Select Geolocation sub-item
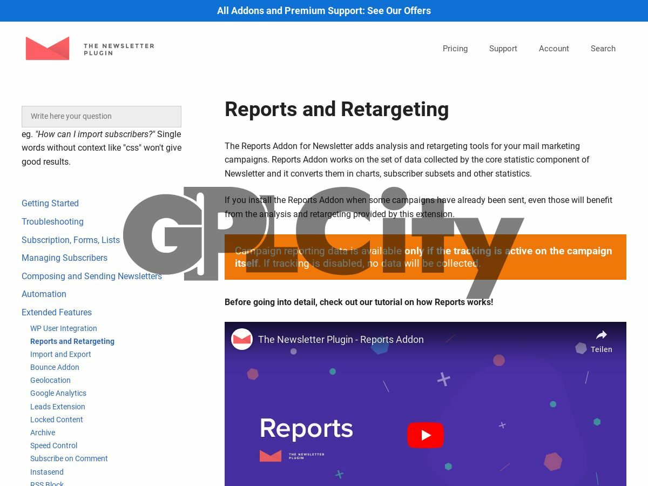Image resolution: width=648 pixels, height=486 pixels. (x=50, y=380)
